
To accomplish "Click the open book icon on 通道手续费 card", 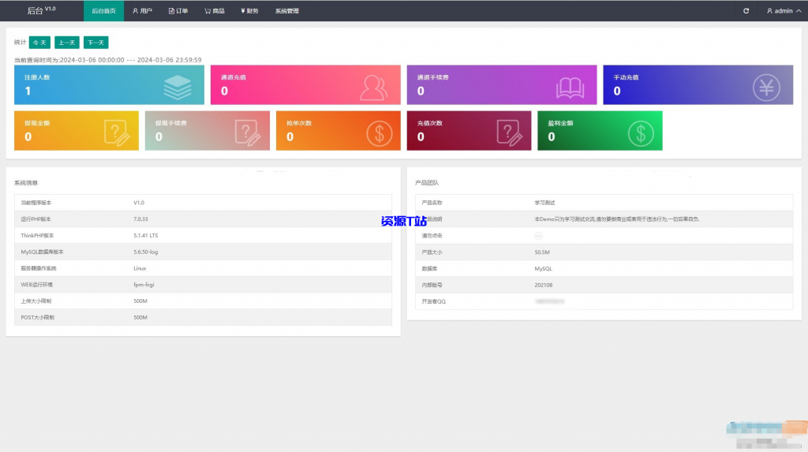I will tap(570, 87).
